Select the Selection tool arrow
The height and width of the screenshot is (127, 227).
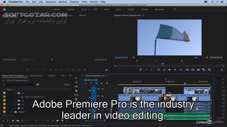(76, 78)
